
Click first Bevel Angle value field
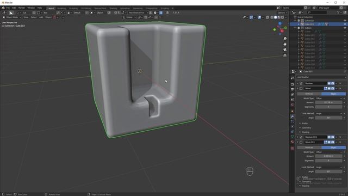pyautogui.click(x=328, y=118)
